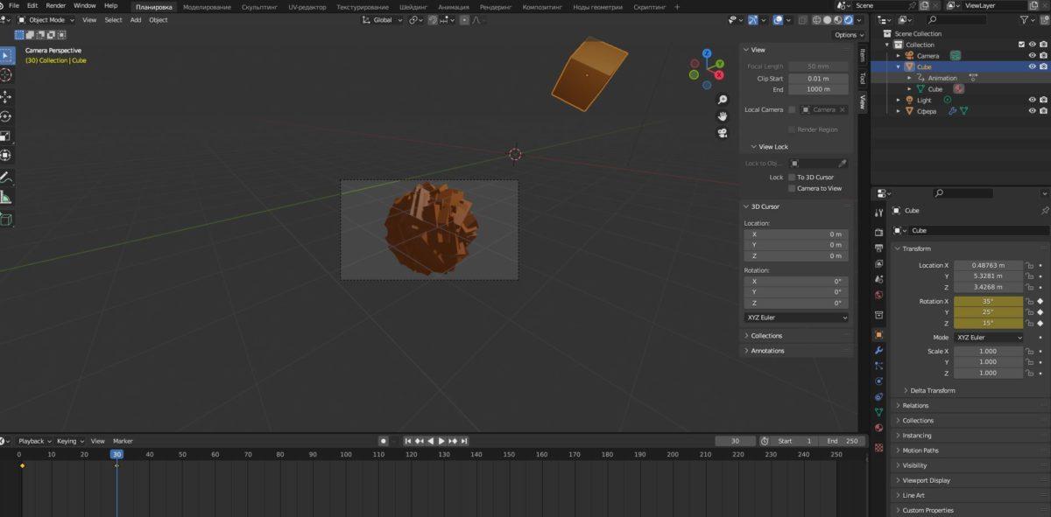Open the Object Constraints properties tab
Viewport: 1051px width, 517px height.
(878, 397)
